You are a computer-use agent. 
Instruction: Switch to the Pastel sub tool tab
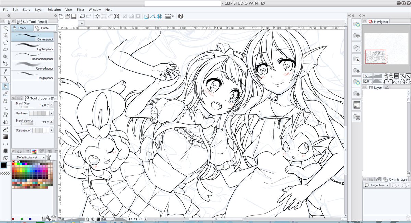45,28
